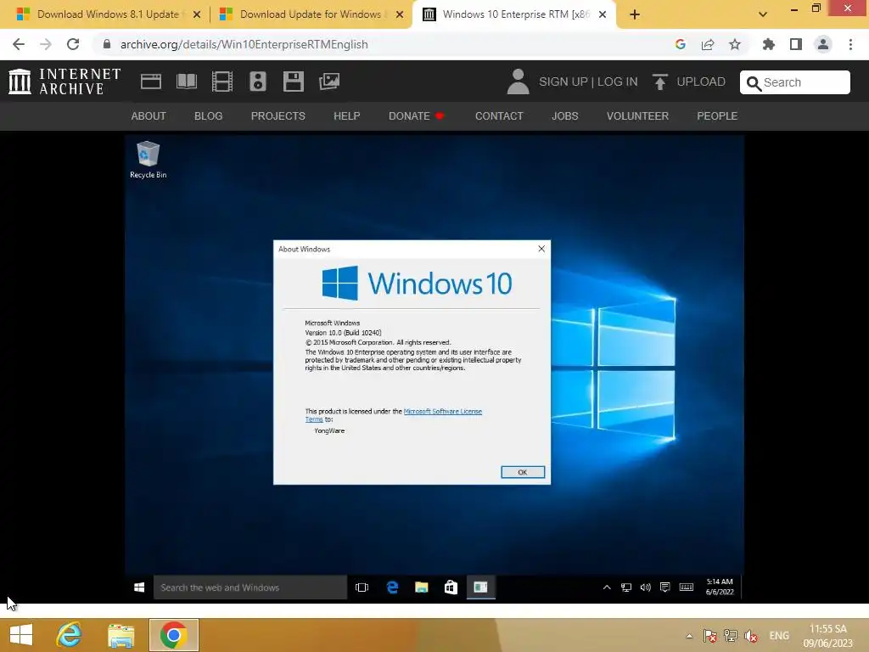The width and height of the screenshot is (869, 652).
Task: Open Store icon in emulated taskbar
Action: click(451, 587)
